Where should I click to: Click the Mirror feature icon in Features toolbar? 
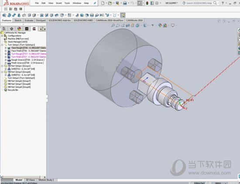tap(102, 15)
